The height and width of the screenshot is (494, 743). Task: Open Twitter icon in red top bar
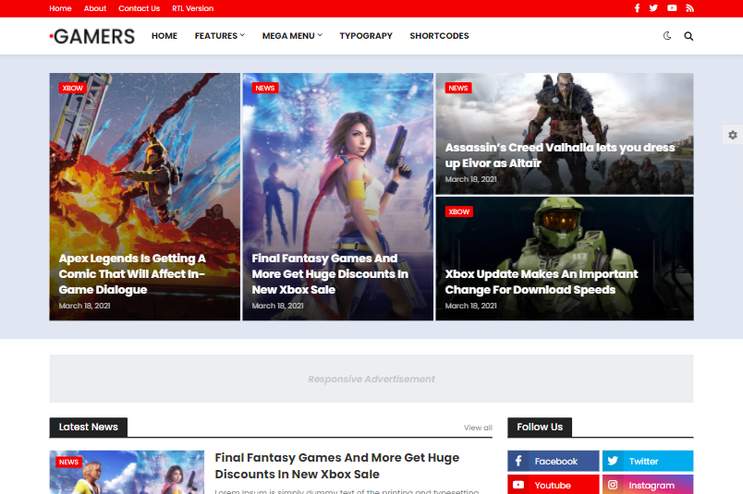point(653,8)
